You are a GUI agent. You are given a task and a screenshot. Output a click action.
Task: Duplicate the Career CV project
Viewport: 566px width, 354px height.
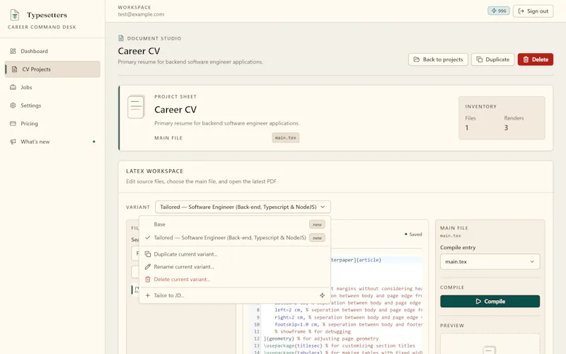[x=492, y=59]
